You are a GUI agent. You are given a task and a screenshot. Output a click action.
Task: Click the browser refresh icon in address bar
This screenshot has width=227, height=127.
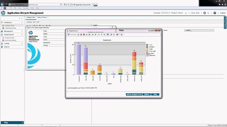(x=66, y=5)
